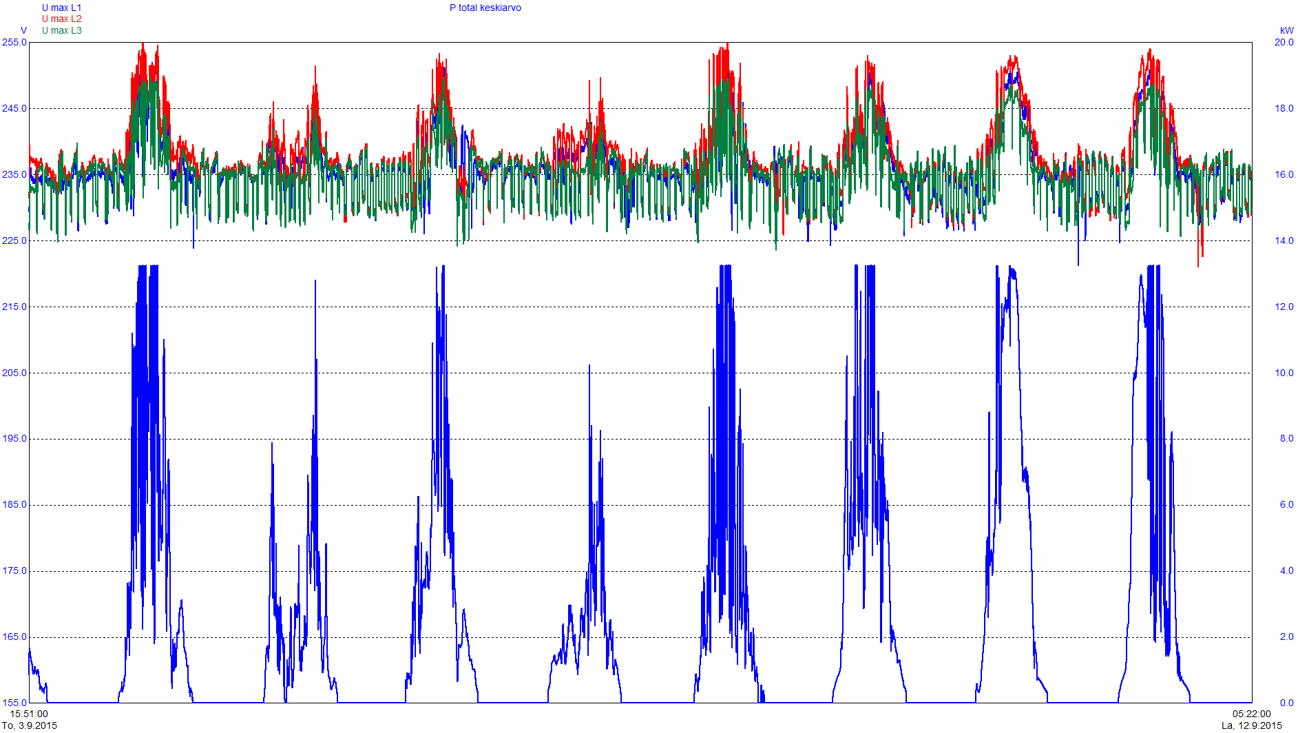Click the 255.0 voltage axis value
This screenshot has width=1298, height=733.
(14, 42)
